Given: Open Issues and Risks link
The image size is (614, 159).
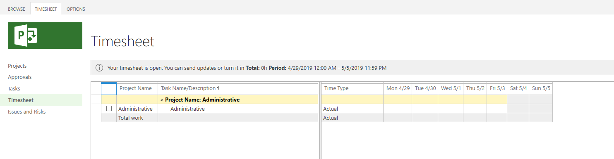Looking at the screenshot, I should 27,112.
